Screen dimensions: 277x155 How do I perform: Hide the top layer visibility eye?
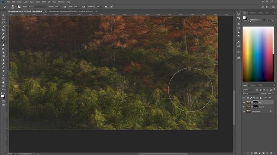click(244, 102)
